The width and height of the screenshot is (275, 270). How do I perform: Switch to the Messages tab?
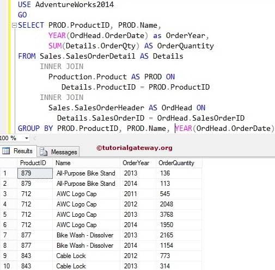(x=58, y=152)
